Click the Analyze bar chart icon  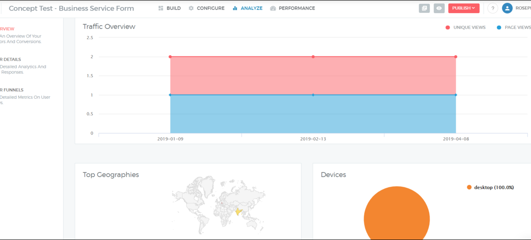(235, 8)
